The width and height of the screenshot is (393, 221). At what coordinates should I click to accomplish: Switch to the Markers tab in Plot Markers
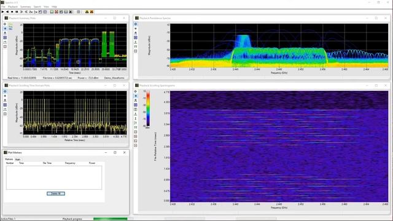coord(9,160)
